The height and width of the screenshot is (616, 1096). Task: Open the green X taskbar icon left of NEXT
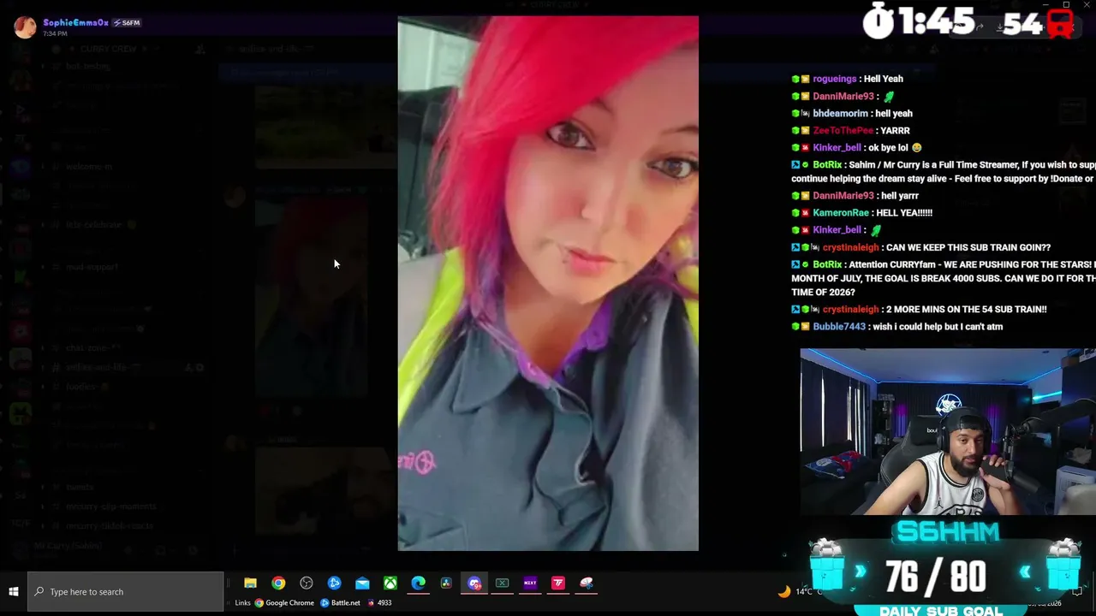(502, 583)
